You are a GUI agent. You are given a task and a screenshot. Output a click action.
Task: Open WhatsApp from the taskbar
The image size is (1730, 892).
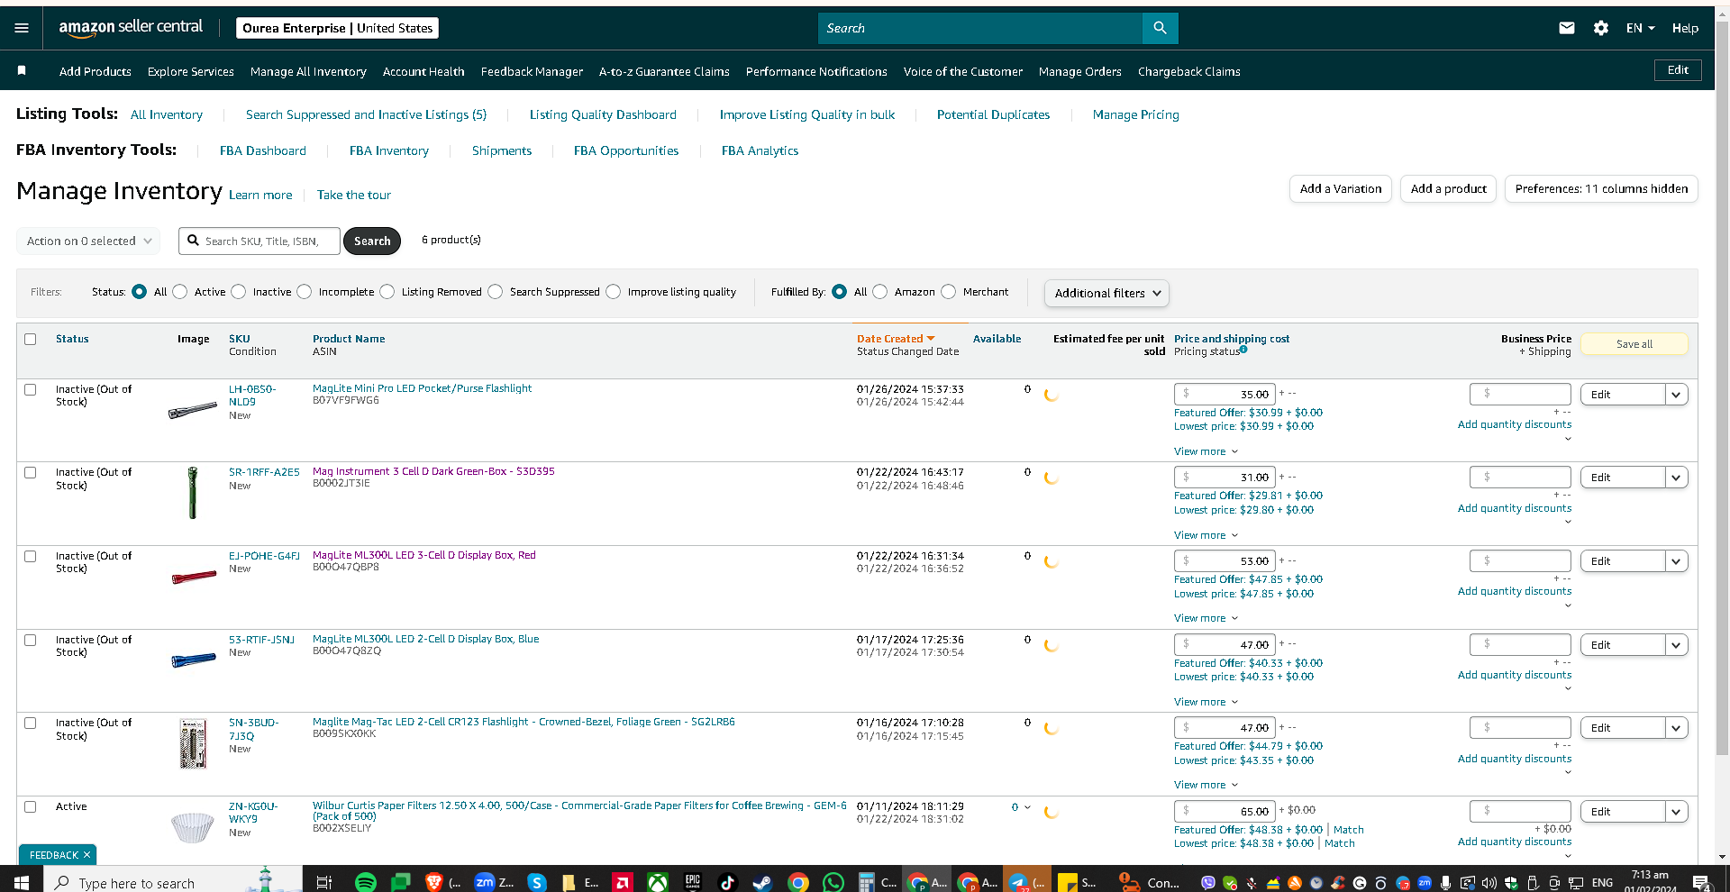[833, 882]
